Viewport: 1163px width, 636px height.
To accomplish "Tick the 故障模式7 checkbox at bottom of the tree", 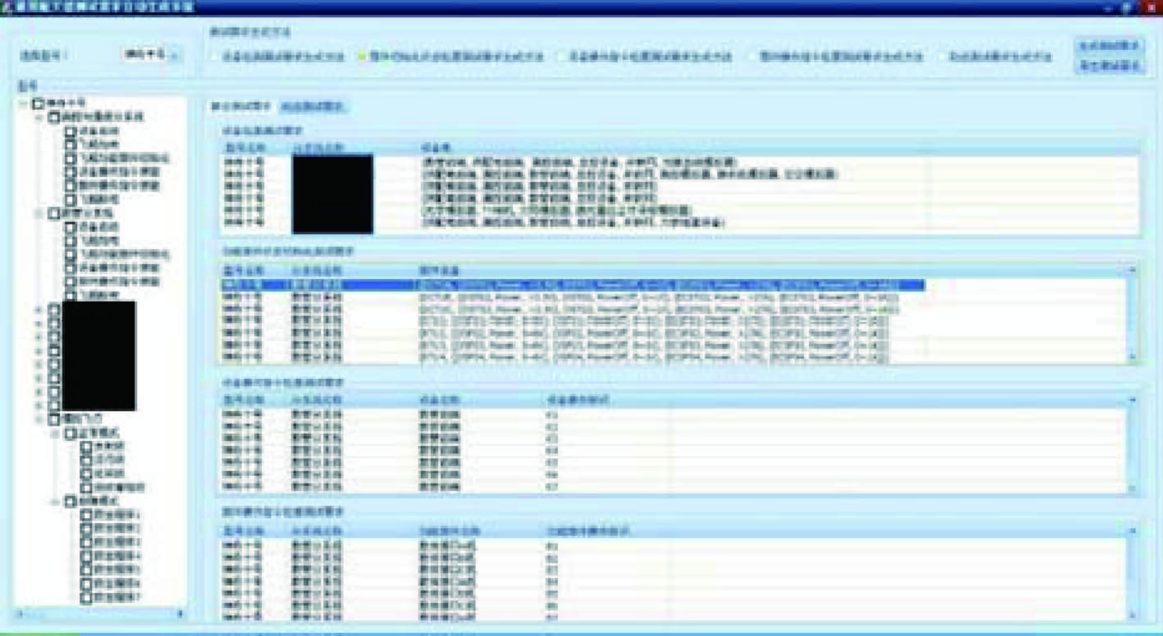I will coord(86,597).
